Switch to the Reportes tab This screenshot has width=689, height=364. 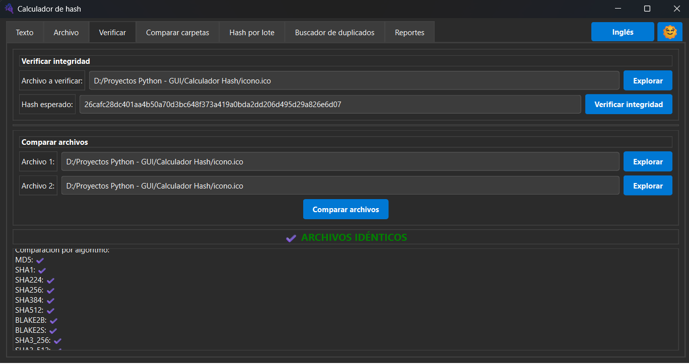pos(409,32)
